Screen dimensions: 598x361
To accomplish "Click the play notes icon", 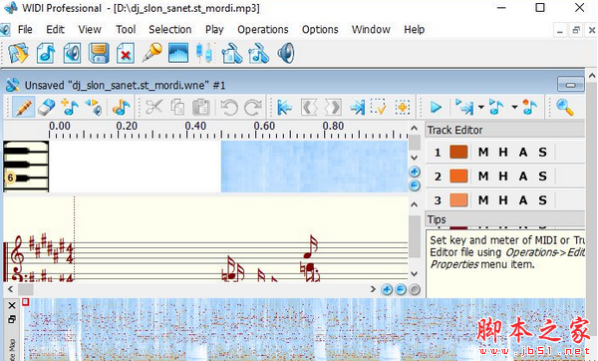I will click(x=496, y=108).
